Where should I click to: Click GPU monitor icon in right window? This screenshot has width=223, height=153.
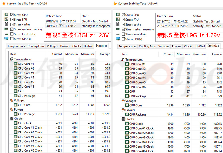pyautogui.click(x=118, y=39)
